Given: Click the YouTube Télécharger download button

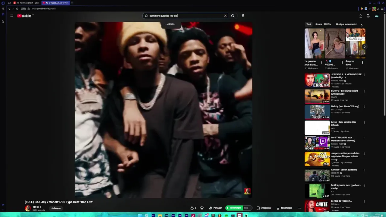Looking at the screenshot, I should [284, 208].
